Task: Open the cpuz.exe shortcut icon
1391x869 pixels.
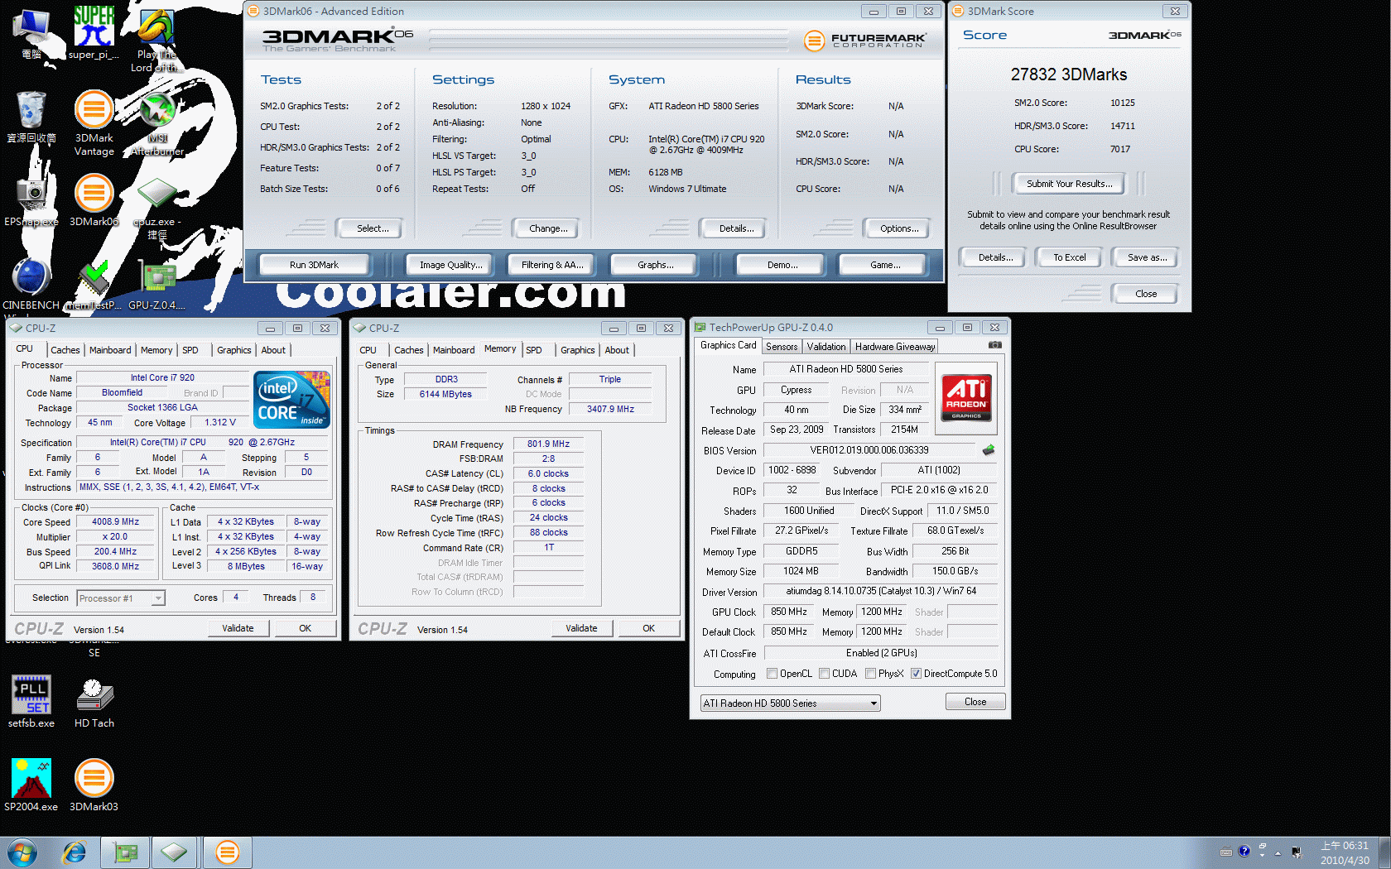Action: click(157, 207)
